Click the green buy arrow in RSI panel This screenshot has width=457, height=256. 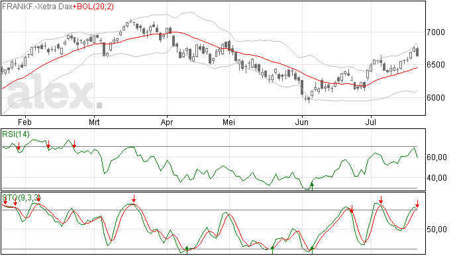[312, 187]
